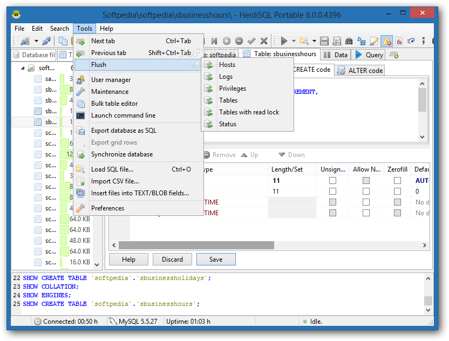Open the File menu
Screen dimensions: 449x341
click(x=19, y=29)
